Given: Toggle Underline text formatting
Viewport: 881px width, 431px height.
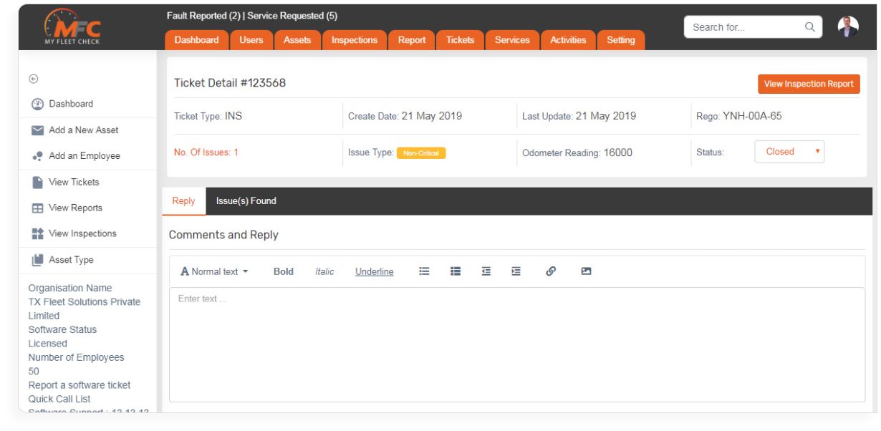Looking at the screenshot, I should 375,271.
